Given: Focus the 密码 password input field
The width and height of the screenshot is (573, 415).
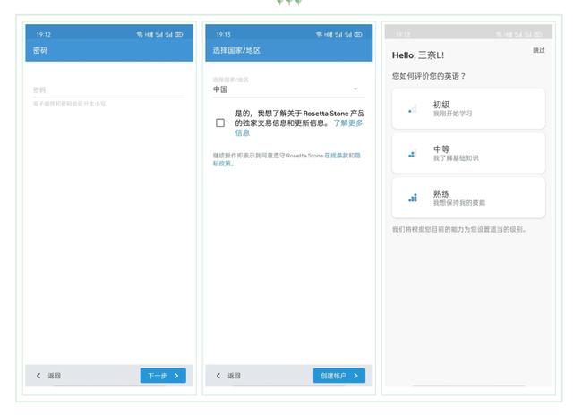Looking at the screenshot, I should (107, 89).
